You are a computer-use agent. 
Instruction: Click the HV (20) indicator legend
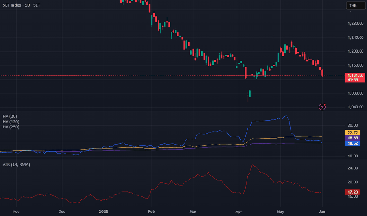pos(9,116)
